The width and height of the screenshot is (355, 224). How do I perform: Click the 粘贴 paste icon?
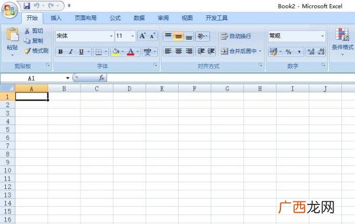(x=12, y=35)
